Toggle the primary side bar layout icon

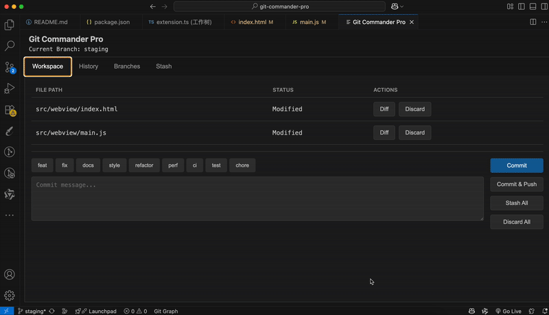pos(522,6)
